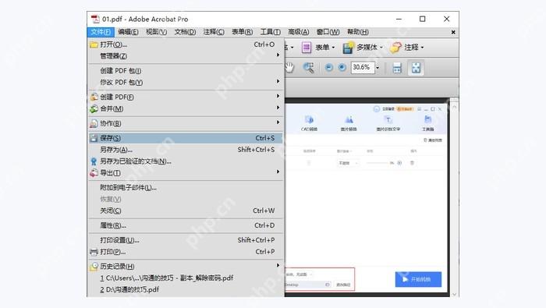Choose 属性(R)... menu entry

pyautogui.click(x=186, y=225)
